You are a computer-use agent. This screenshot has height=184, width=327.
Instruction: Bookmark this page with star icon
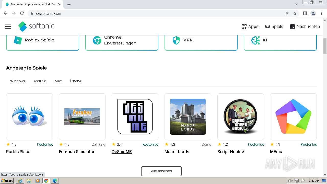[x=295, y=13]
